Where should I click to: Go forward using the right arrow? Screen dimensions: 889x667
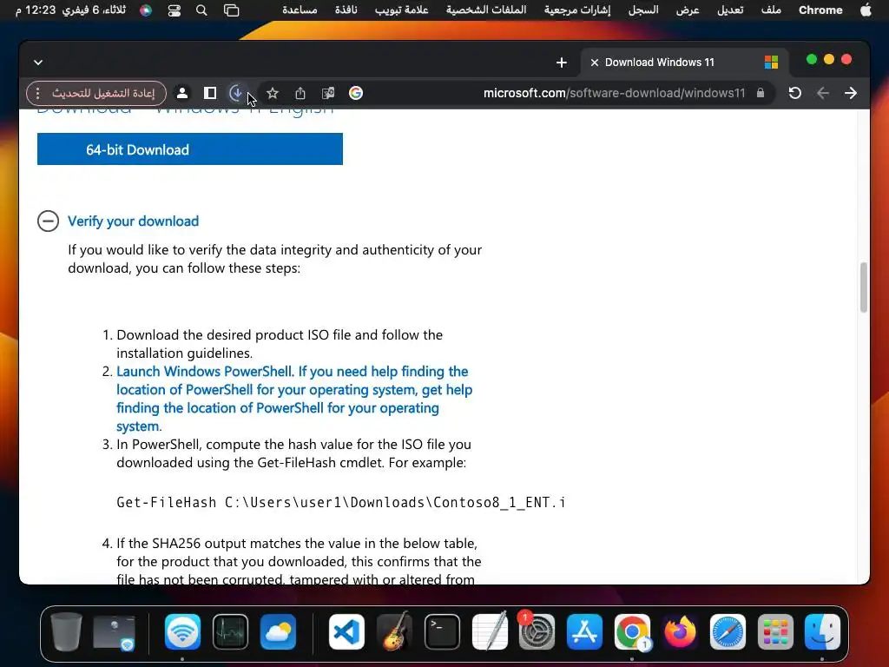851,93
